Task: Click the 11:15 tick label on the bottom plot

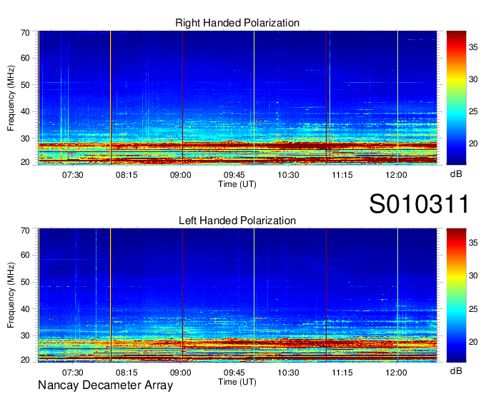Action: 342,373
